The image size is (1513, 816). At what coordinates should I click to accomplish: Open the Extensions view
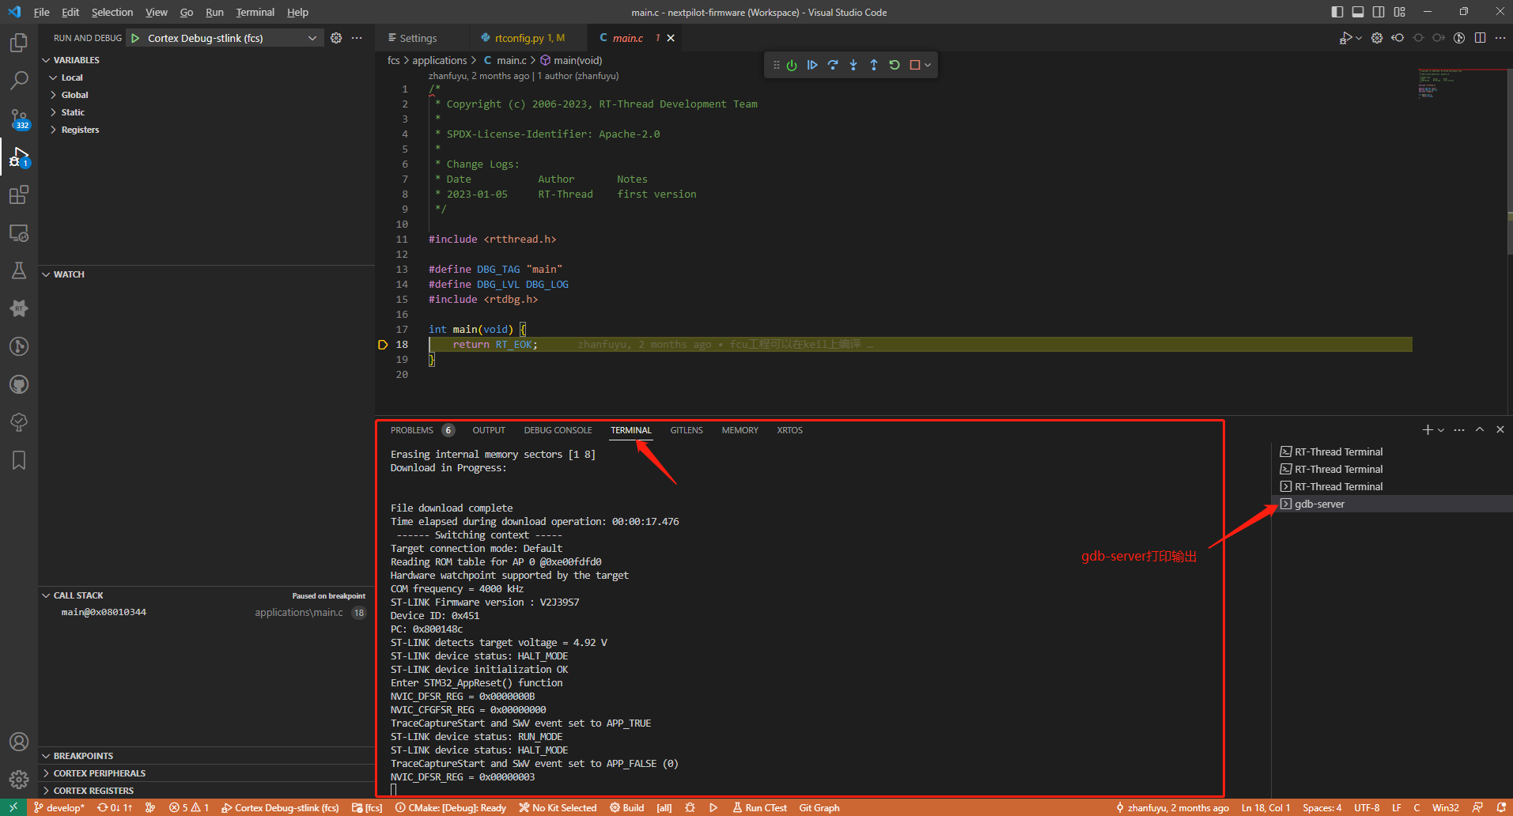point(19,195)
